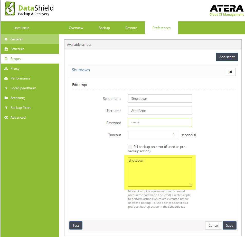Screen dimensions: 245x237
Task: Save the Shutdown script
Action: pyautogui.click(x=229, y=225)
